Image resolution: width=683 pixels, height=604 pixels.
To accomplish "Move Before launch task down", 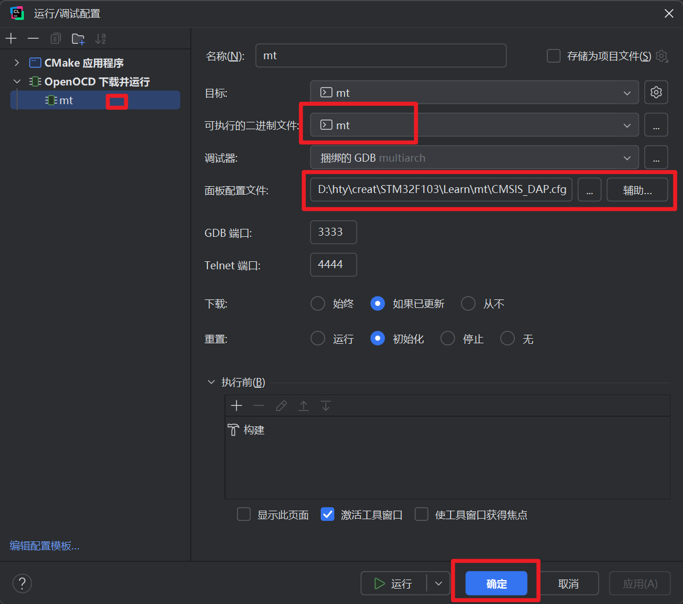I will coord(326,405).
